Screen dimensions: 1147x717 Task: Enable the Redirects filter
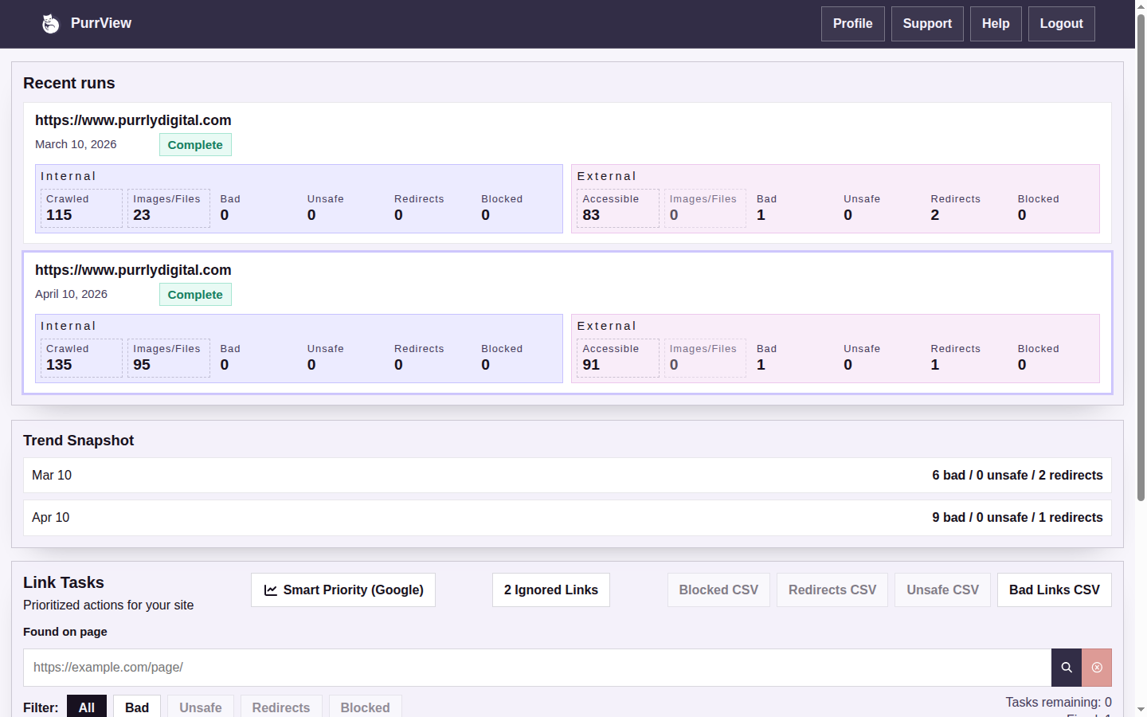tap(281, 707)
